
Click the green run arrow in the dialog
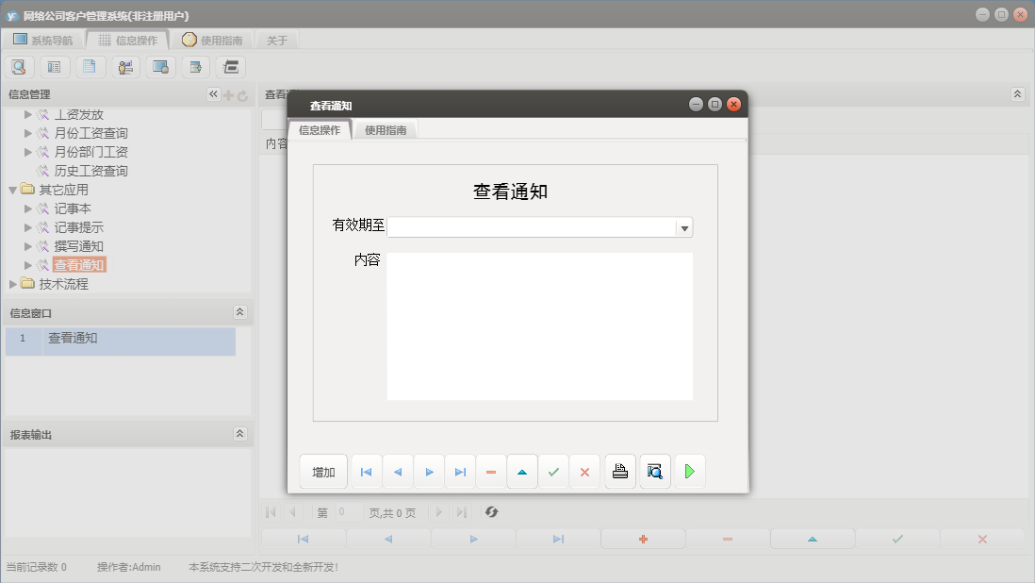[x=689, y=471]
